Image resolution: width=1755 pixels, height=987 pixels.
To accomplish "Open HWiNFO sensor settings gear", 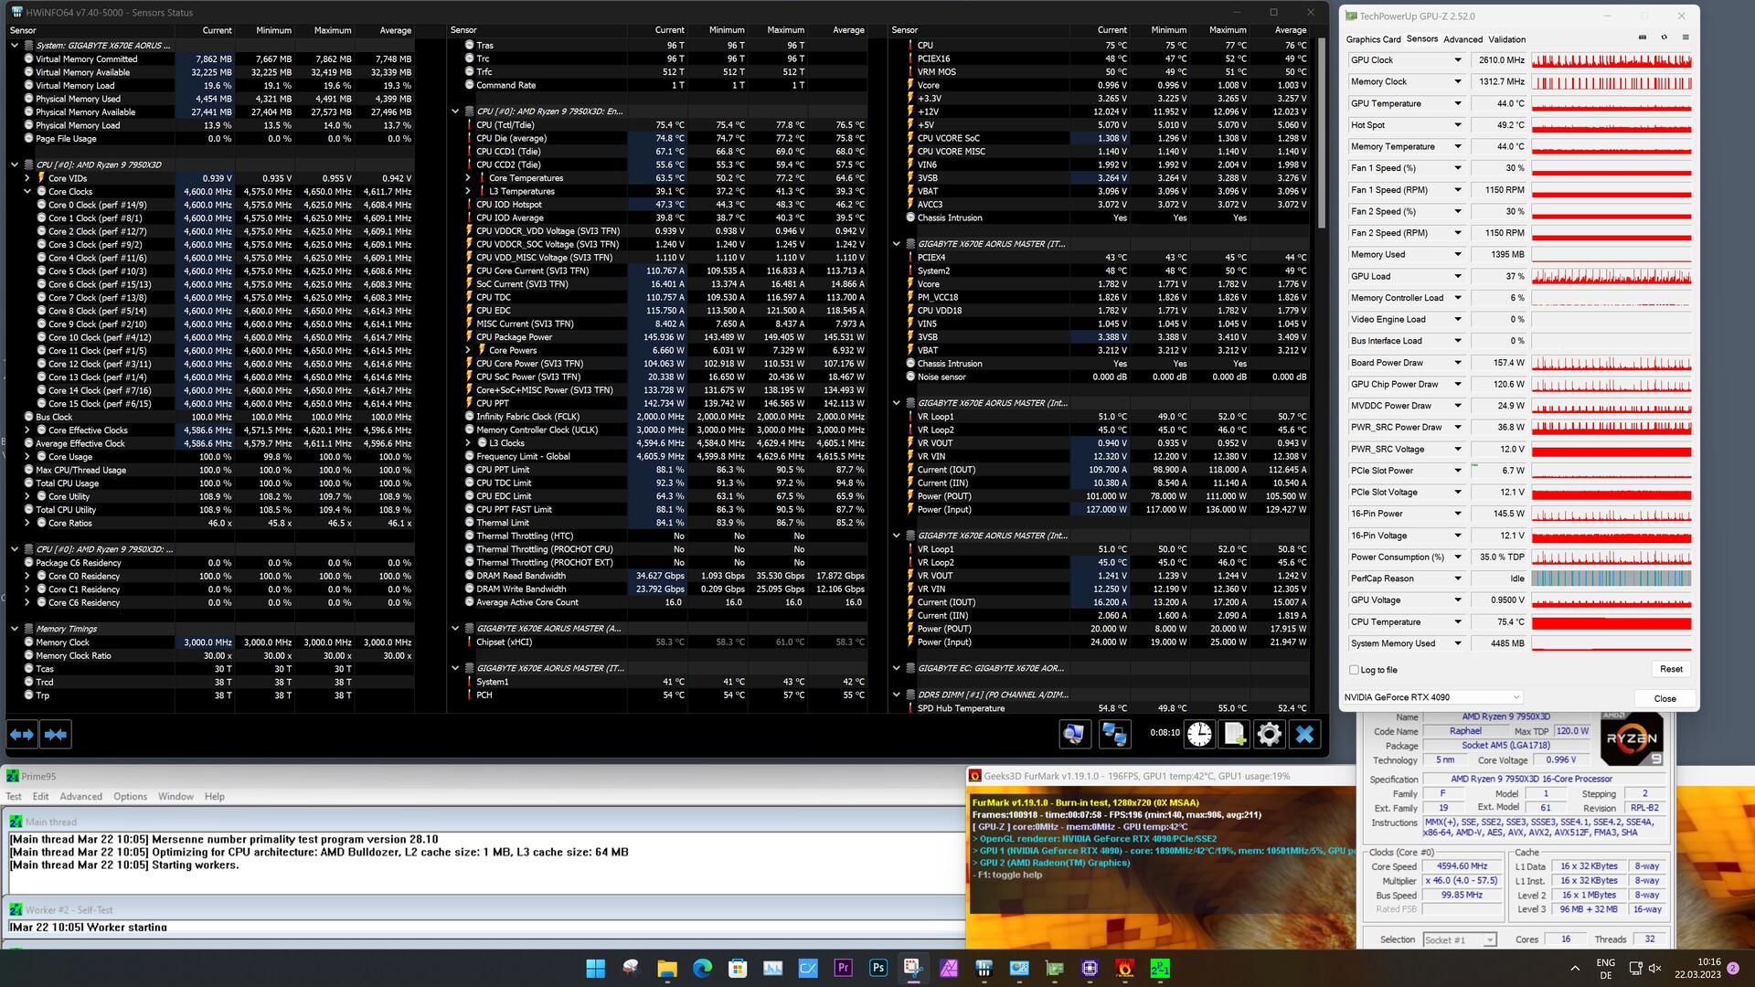I will click(1269, 734).
